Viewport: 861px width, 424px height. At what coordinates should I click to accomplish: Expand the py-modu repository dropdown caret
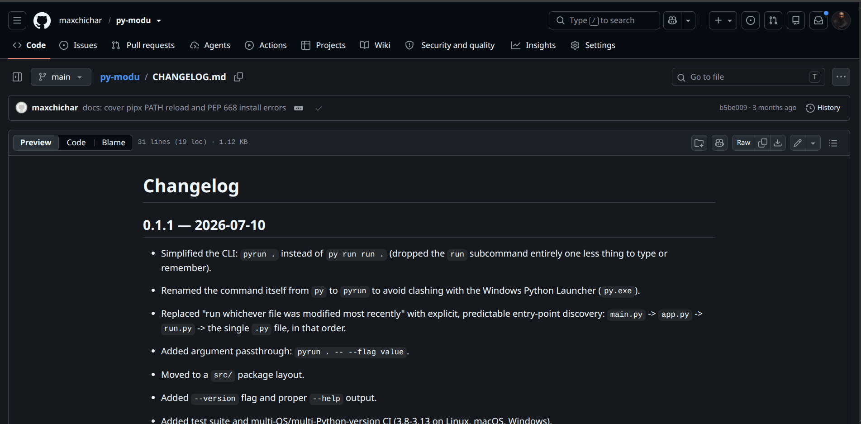click(159, 21)
